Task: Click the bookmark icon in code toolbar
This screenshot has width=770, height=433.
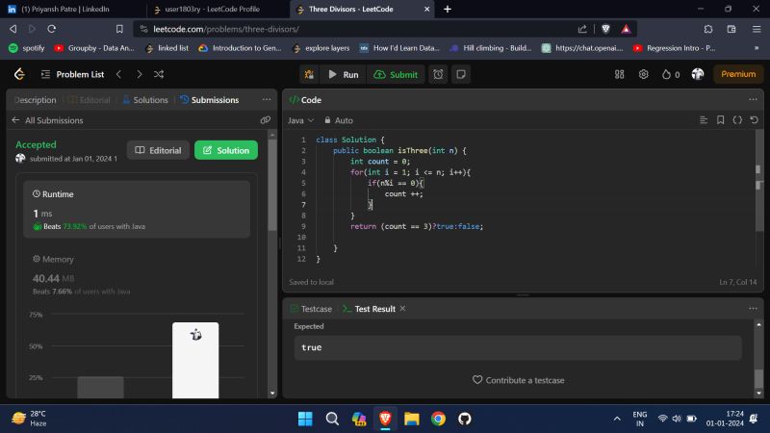Action: (x=720, y=120)
